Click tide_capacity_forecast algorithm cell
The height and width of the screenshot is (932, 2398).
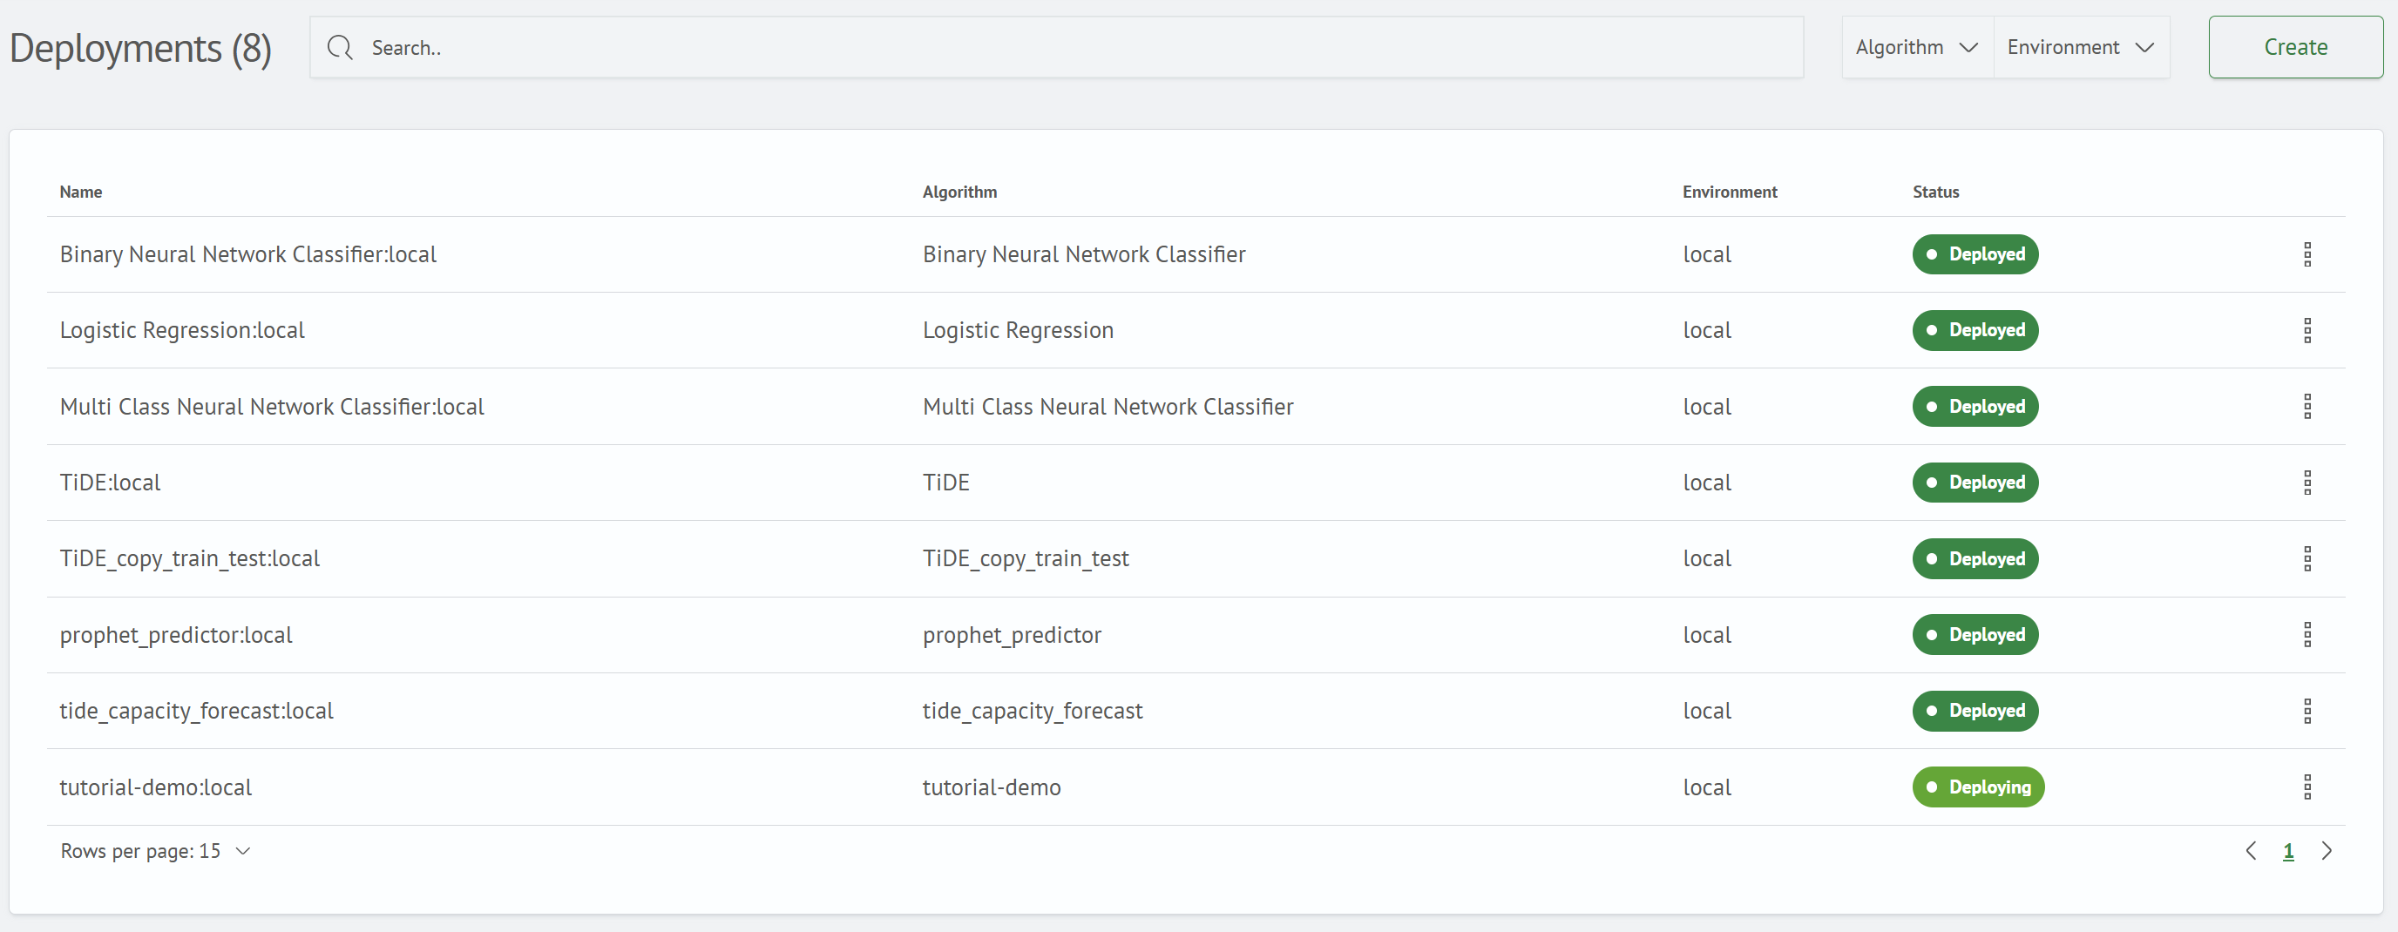pos(1033,711)
